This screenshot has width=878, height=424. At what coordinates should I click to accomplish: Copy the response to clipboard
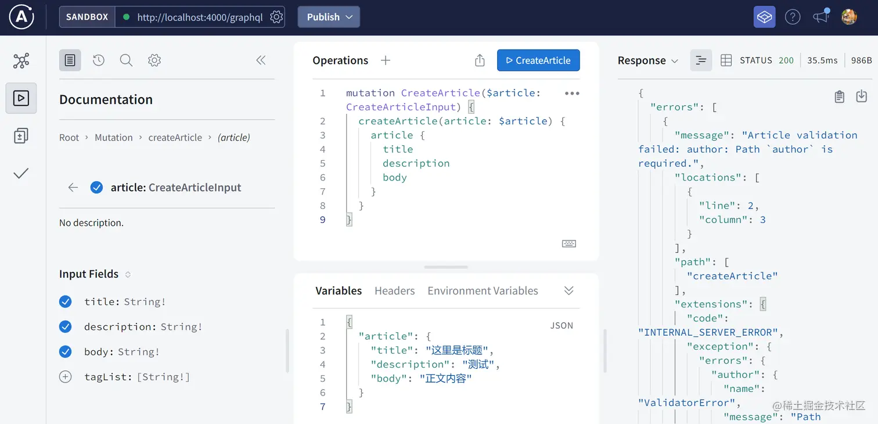pos(839,96)
